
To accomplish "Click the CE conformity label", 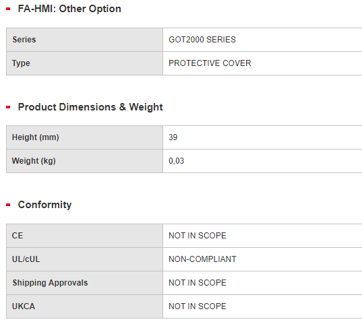I will tap(18, 236).
